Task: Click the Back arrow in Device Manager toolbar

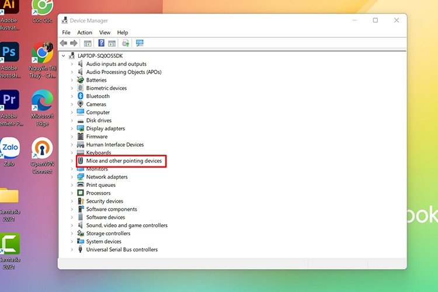Action: click(64, 43)
